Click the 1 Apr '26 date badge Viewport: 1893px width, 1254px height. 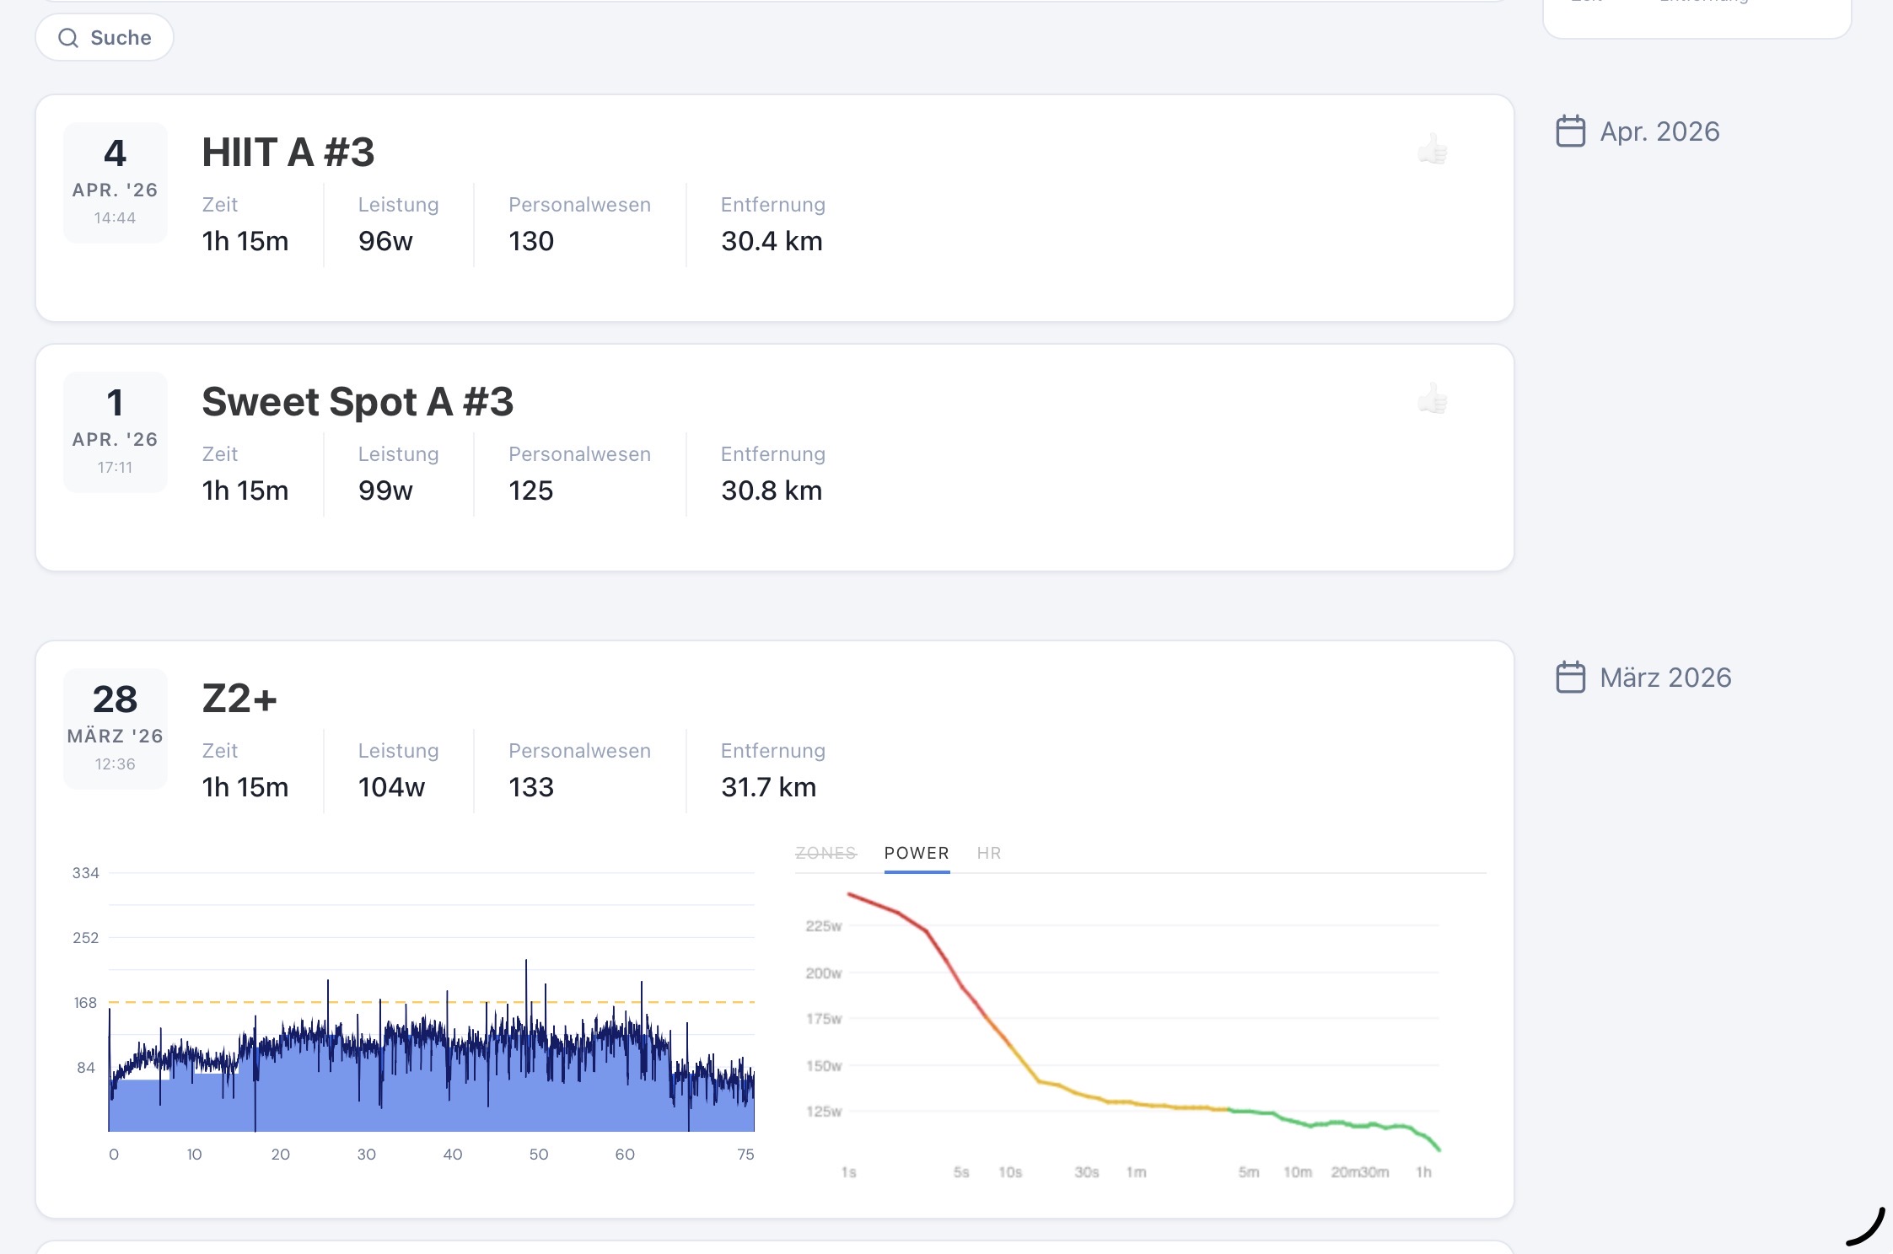[116, 431]
